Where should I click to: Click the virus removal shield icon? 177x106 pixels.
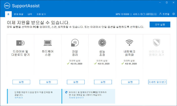tap(157, 43)
